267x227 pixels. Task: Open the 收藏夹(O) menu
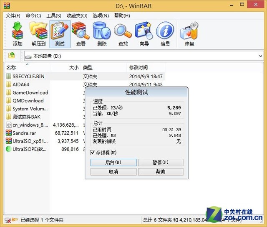77,16
